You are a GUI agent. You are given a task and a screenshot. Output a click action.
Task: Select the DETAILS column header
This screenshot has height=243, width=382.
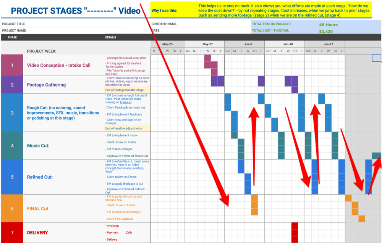coord(110,37)
